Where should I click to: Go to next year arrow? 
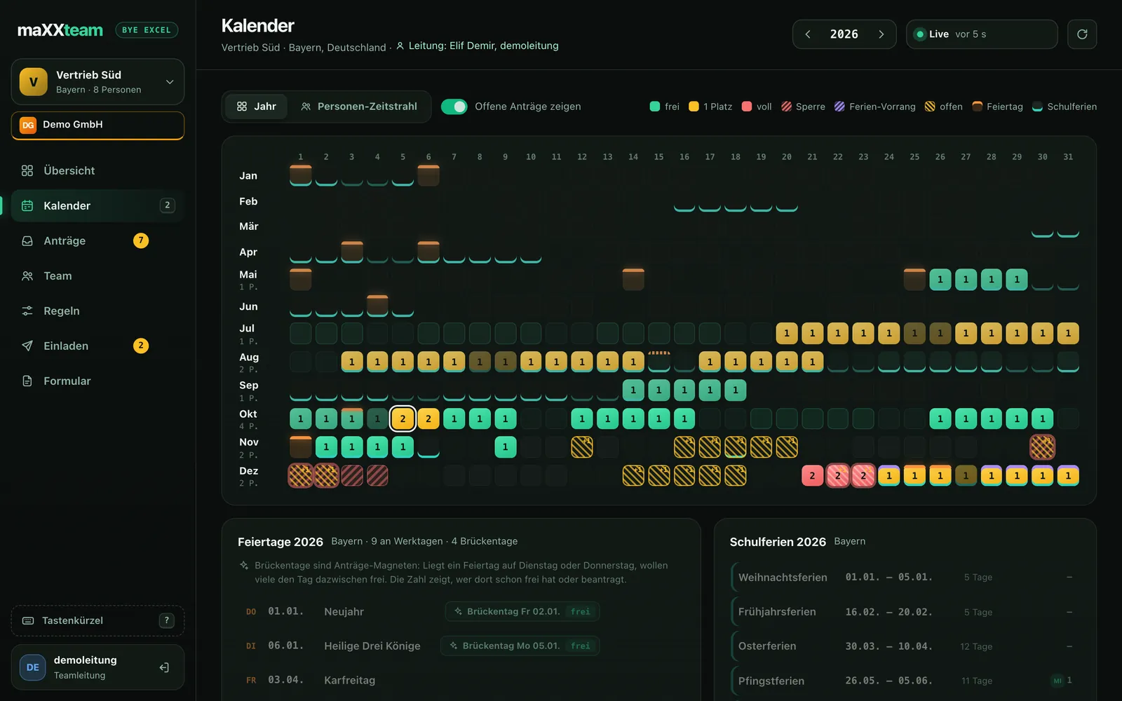click(x=881, y=34)
